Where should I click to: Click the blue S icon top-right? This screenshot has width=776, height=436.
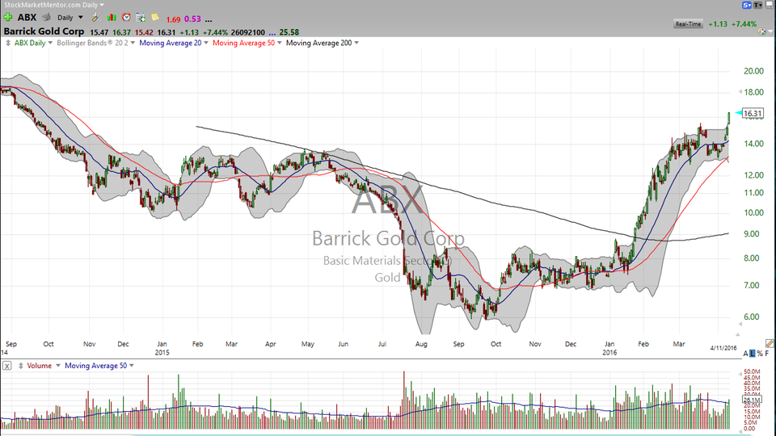(x=746, y=5)
